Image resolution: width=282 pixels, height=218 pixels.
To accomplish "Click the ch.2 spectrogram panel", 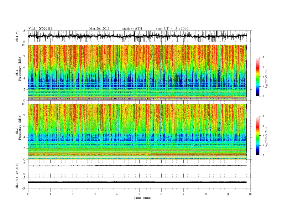I will (x=137, y=132).
